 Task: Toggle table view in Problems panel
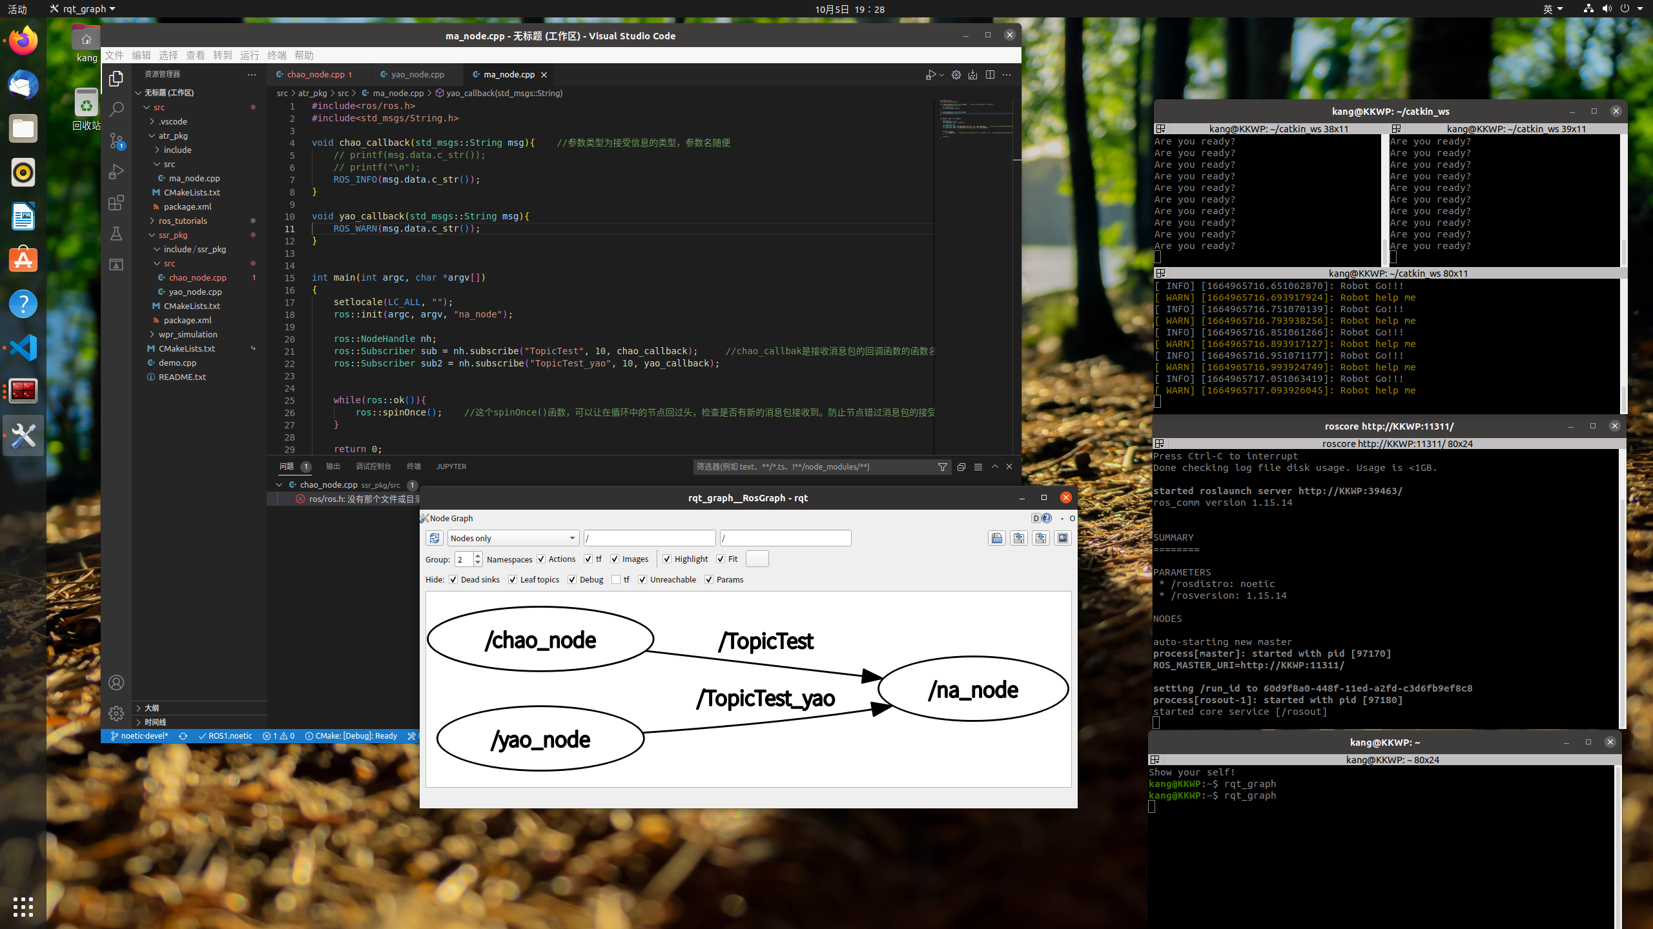(x=978, y=467)
